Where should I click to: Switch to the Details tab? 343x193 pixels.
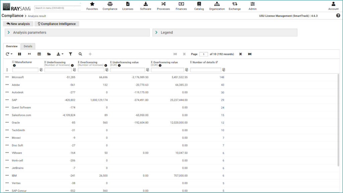[28, 46]
